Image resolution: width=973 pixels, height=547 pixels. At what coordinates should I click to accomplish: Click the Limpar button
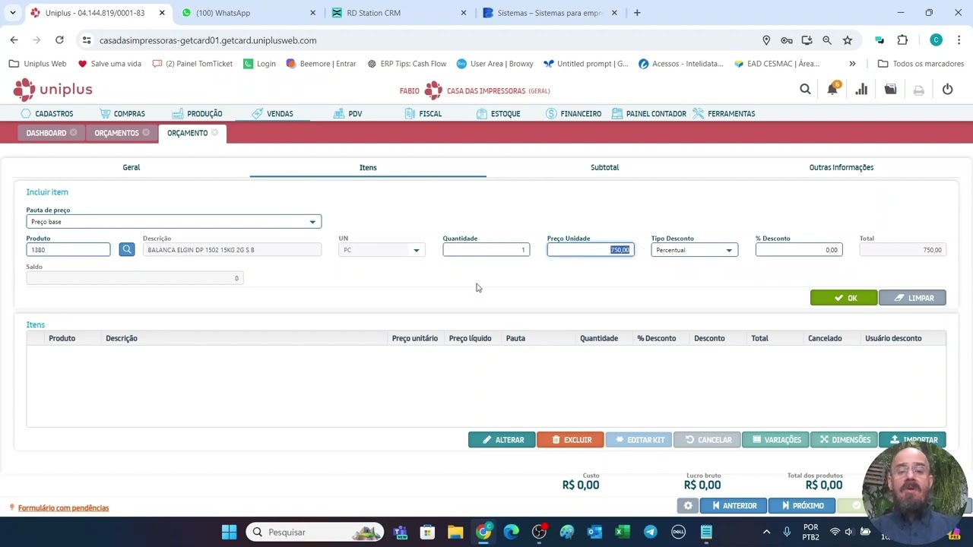[912, 298]
